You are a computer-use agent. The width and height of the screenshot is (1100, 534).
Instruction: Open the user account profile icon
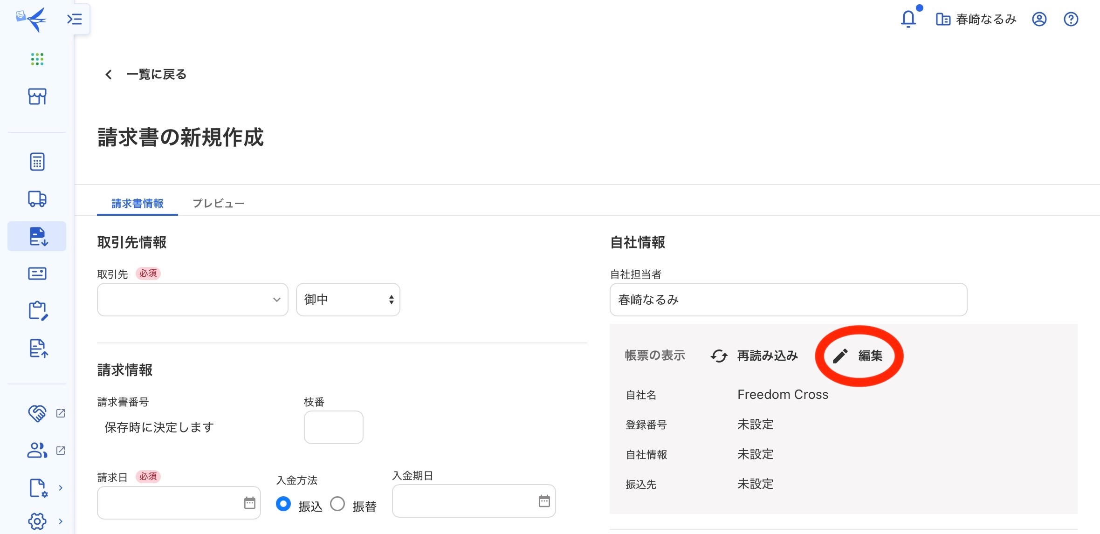tap(1039, 19)
